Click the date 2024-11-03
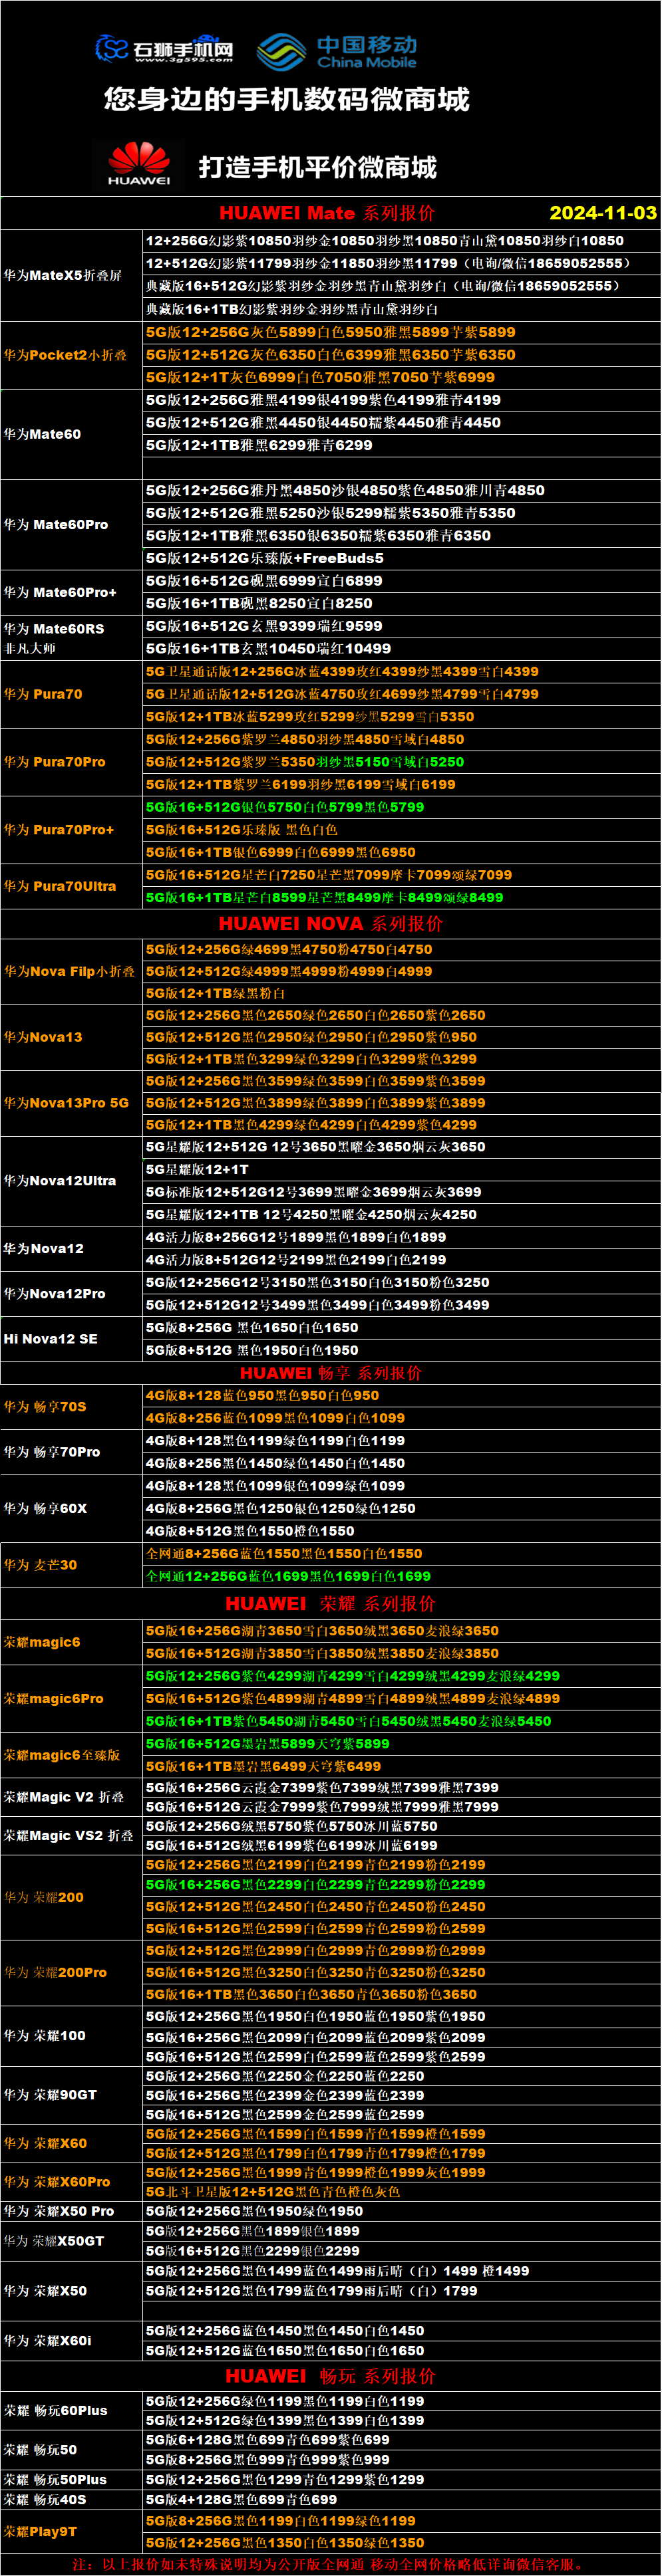Viewport: 662px width, 2576px height. pos(603,213)
